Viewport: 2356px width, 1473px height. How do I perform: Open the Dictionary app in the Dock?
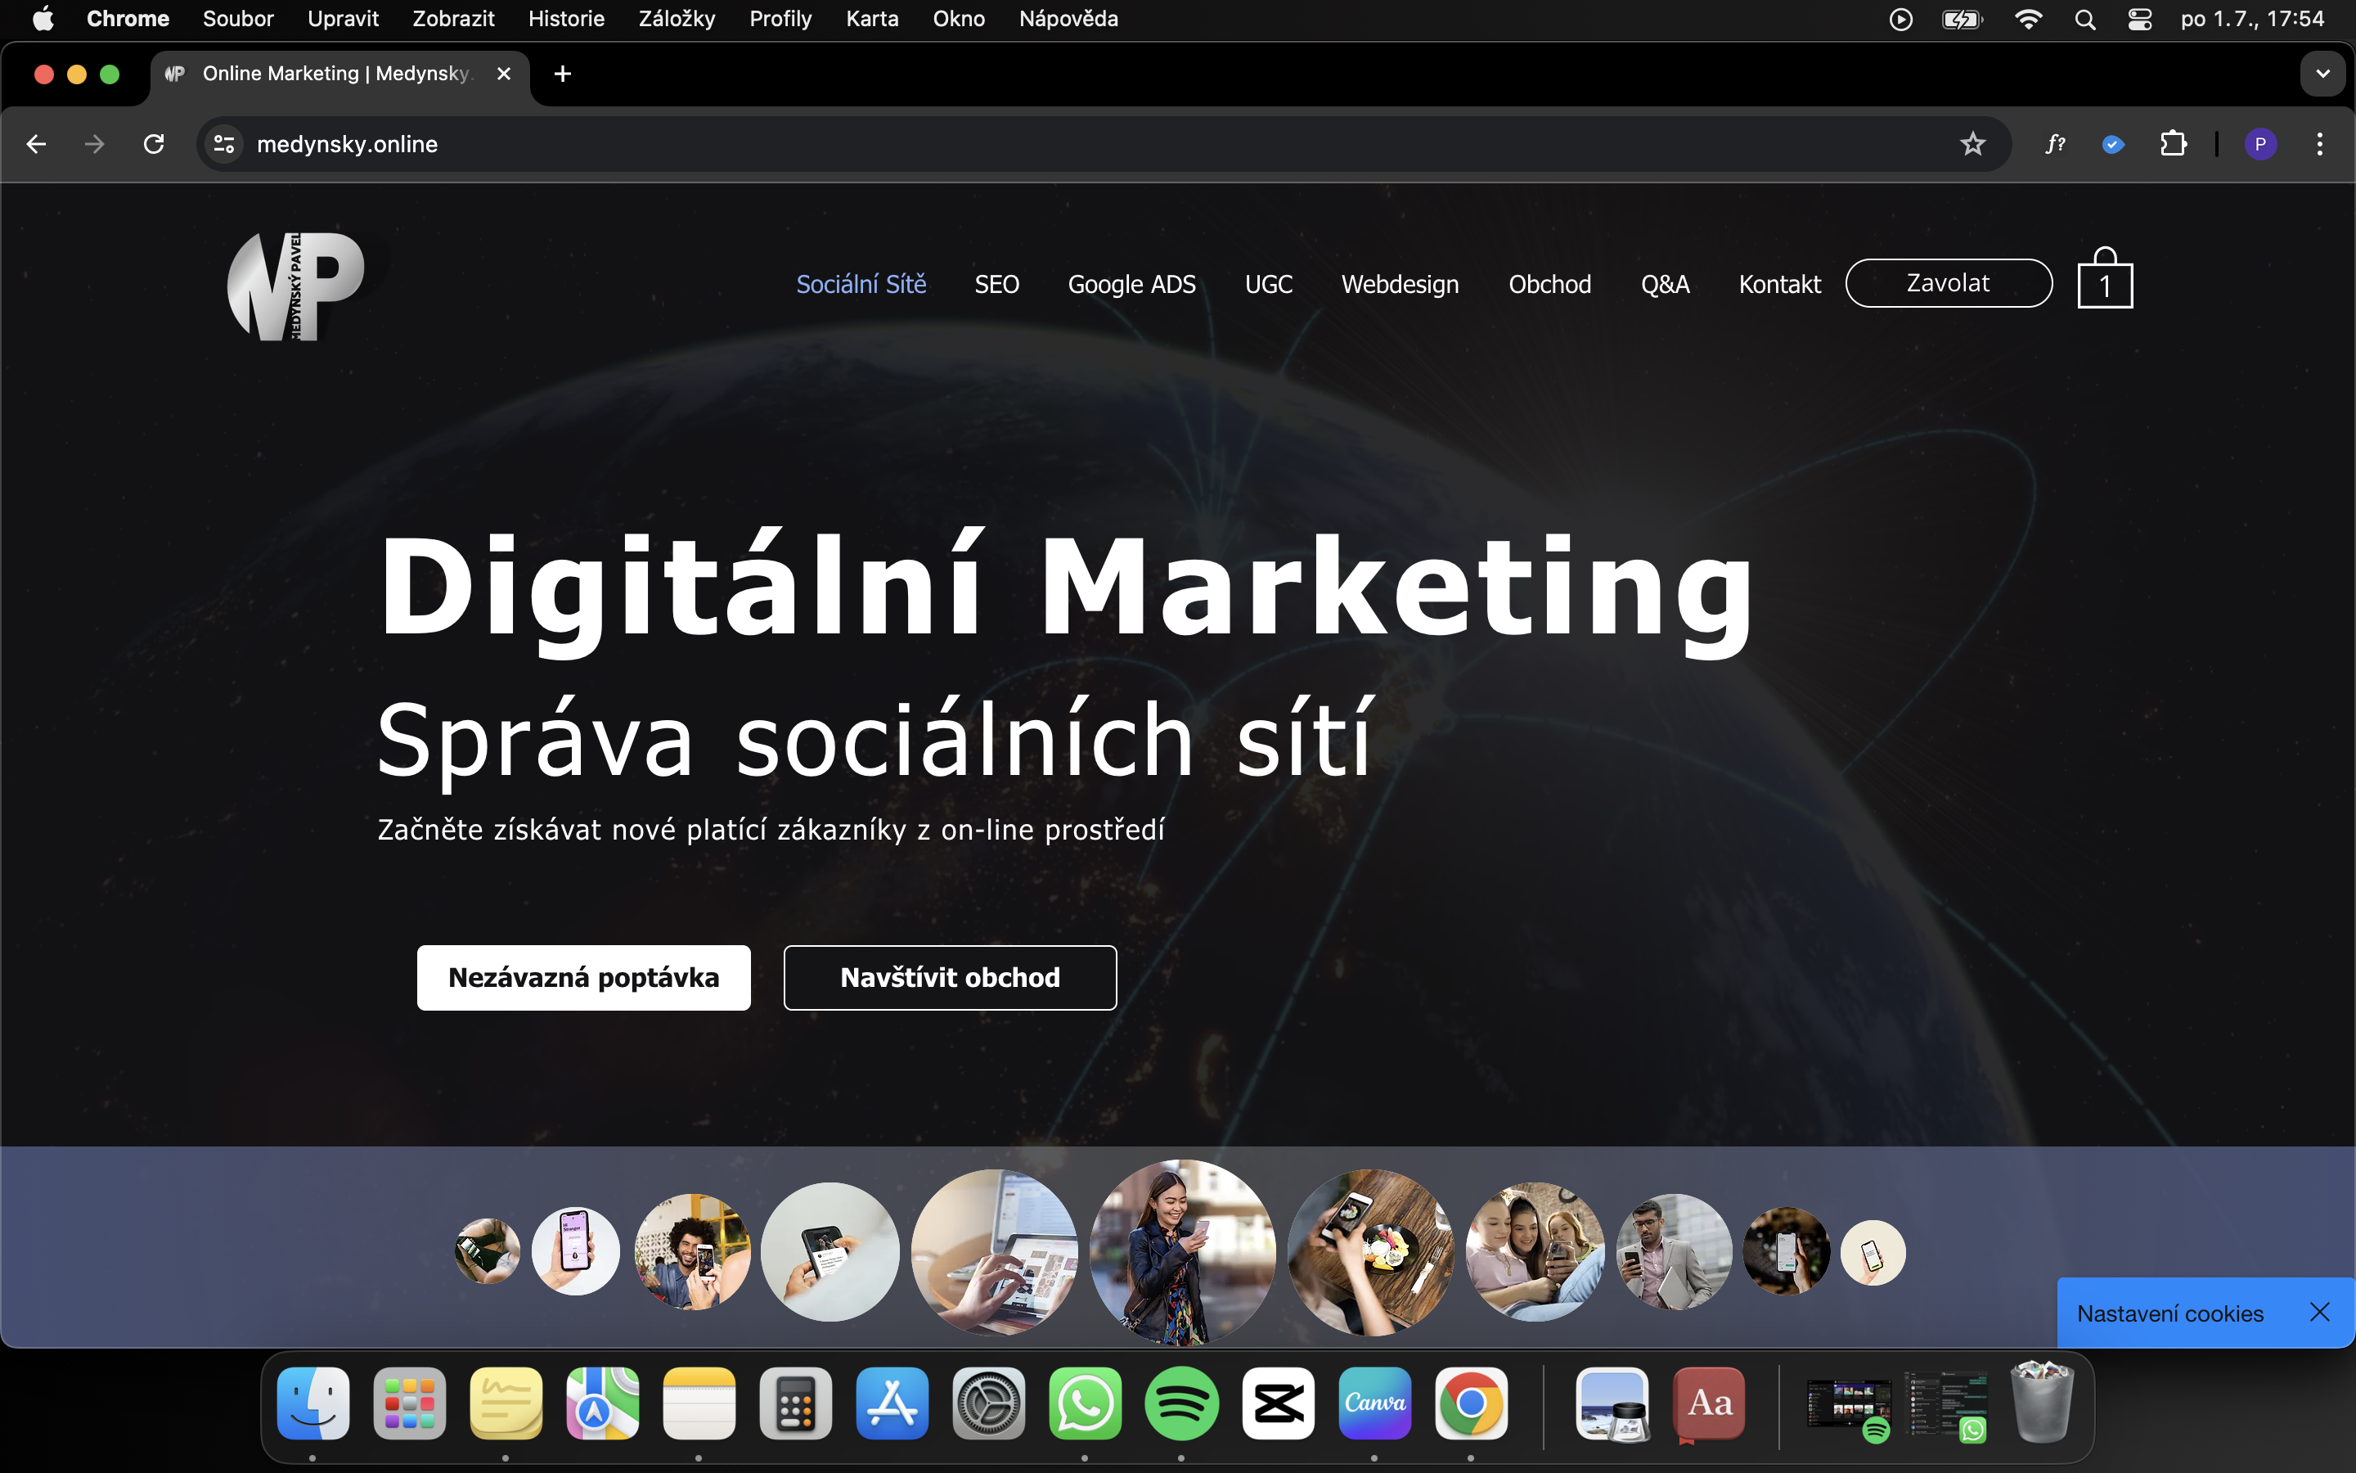[x=1710, y=1403]
